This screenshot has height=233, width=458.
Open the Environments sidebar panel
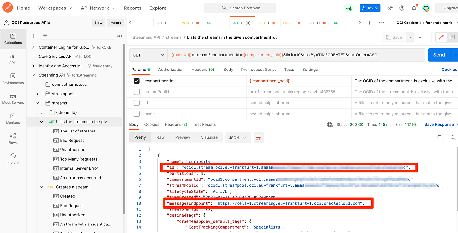(13, 79)
